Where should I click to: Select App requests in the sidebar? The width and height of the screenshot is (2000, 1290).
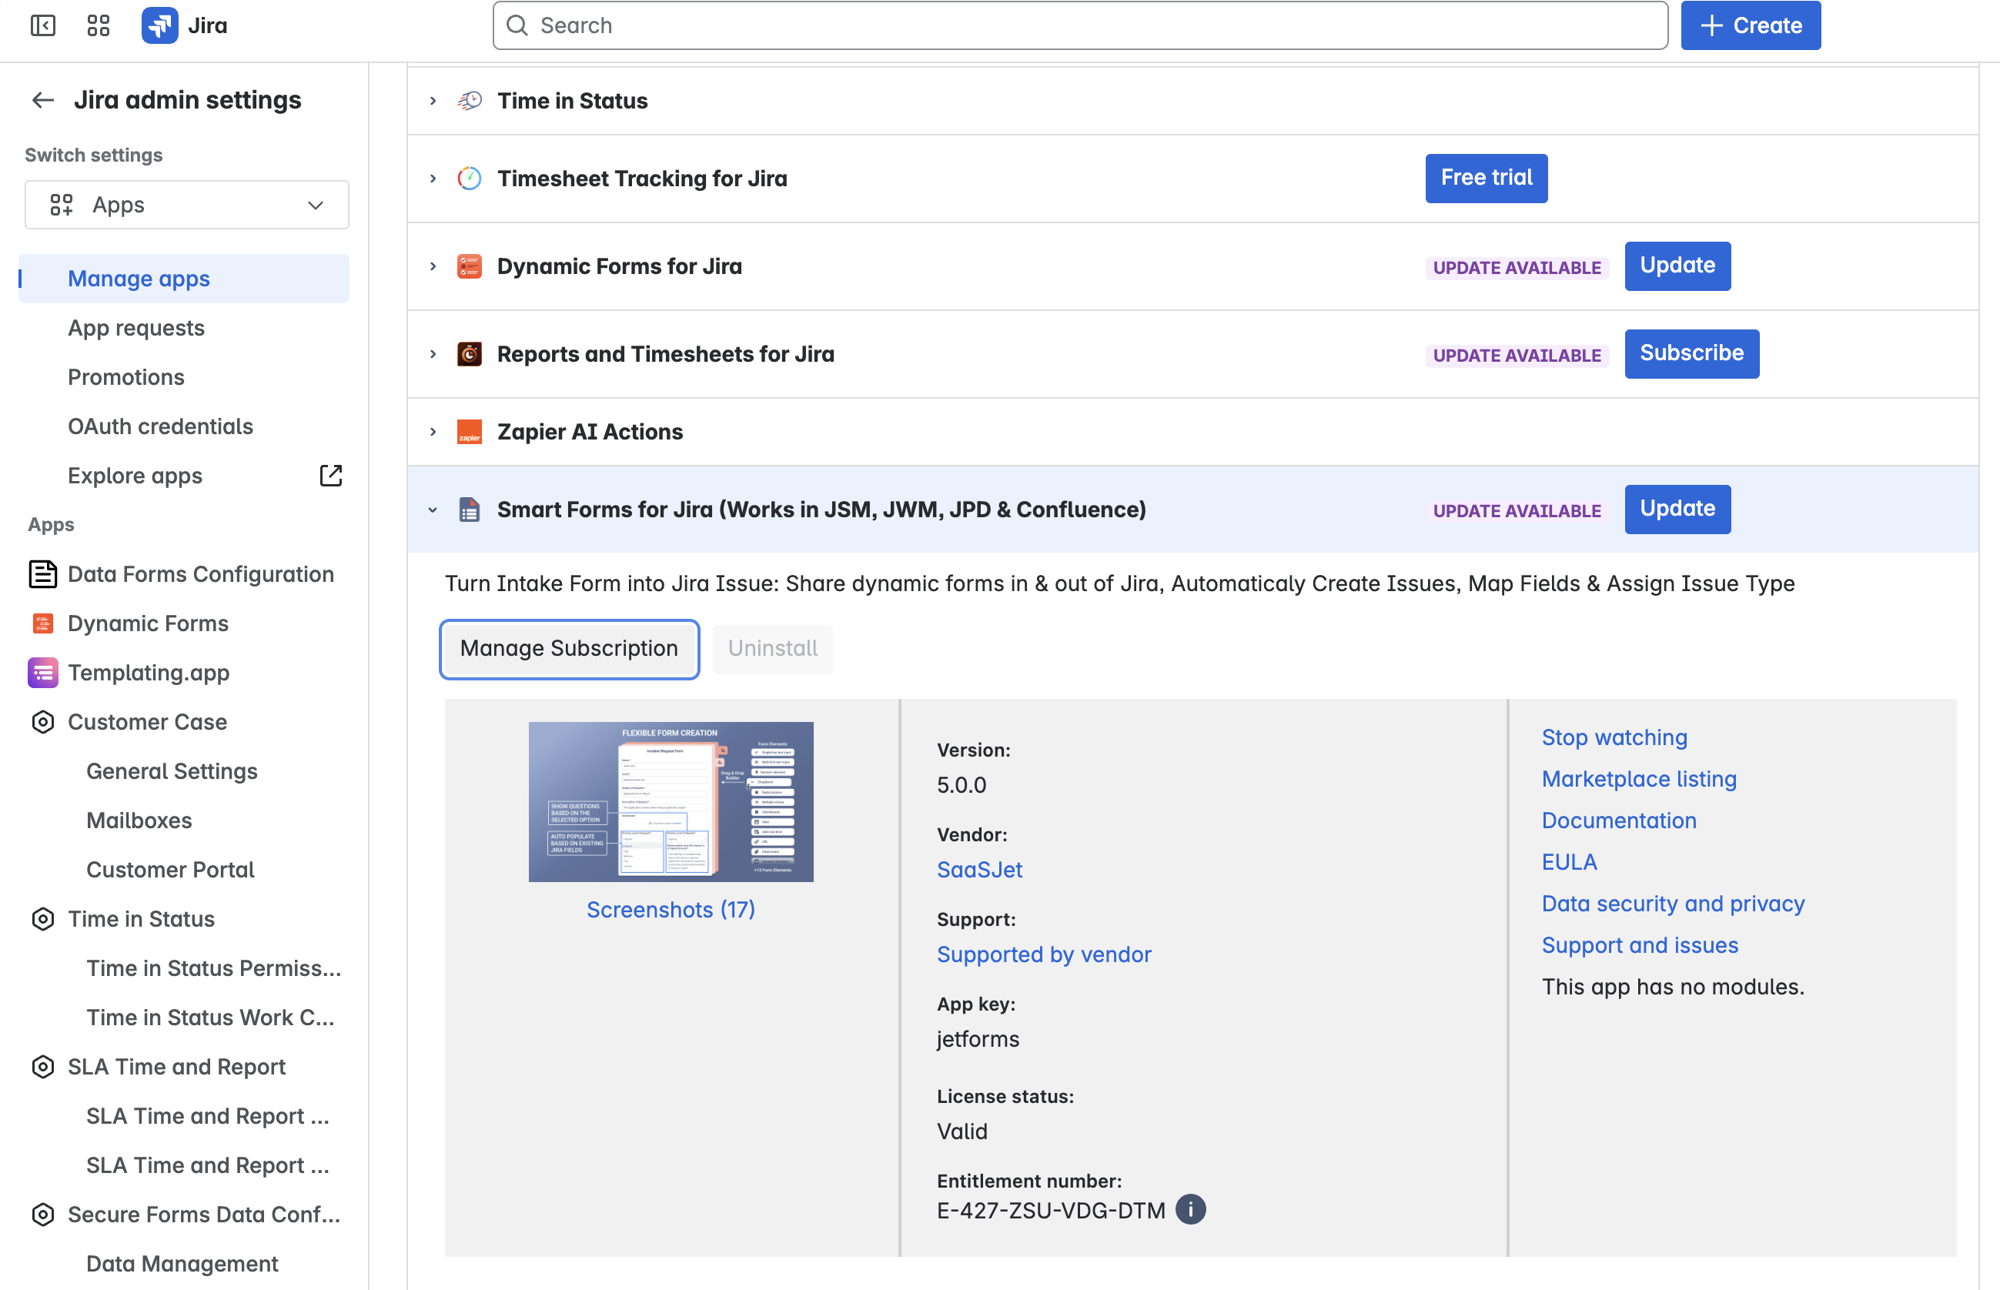136,328
